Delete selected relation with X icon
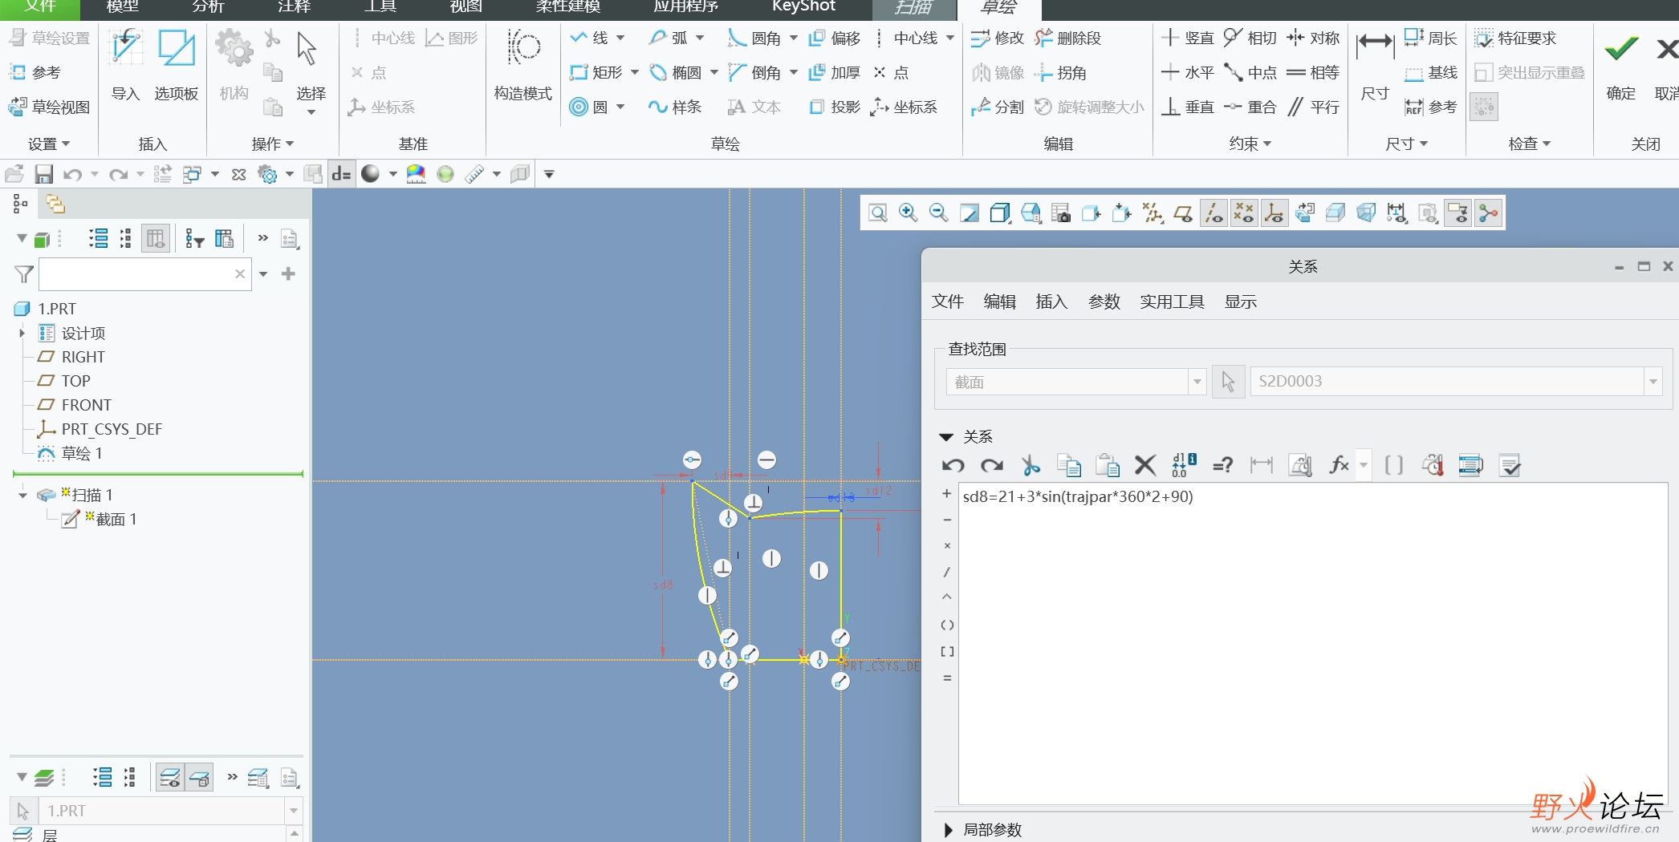This screenshot has width=1679, height=842. pyautogui.click(x=1145, y=465)
